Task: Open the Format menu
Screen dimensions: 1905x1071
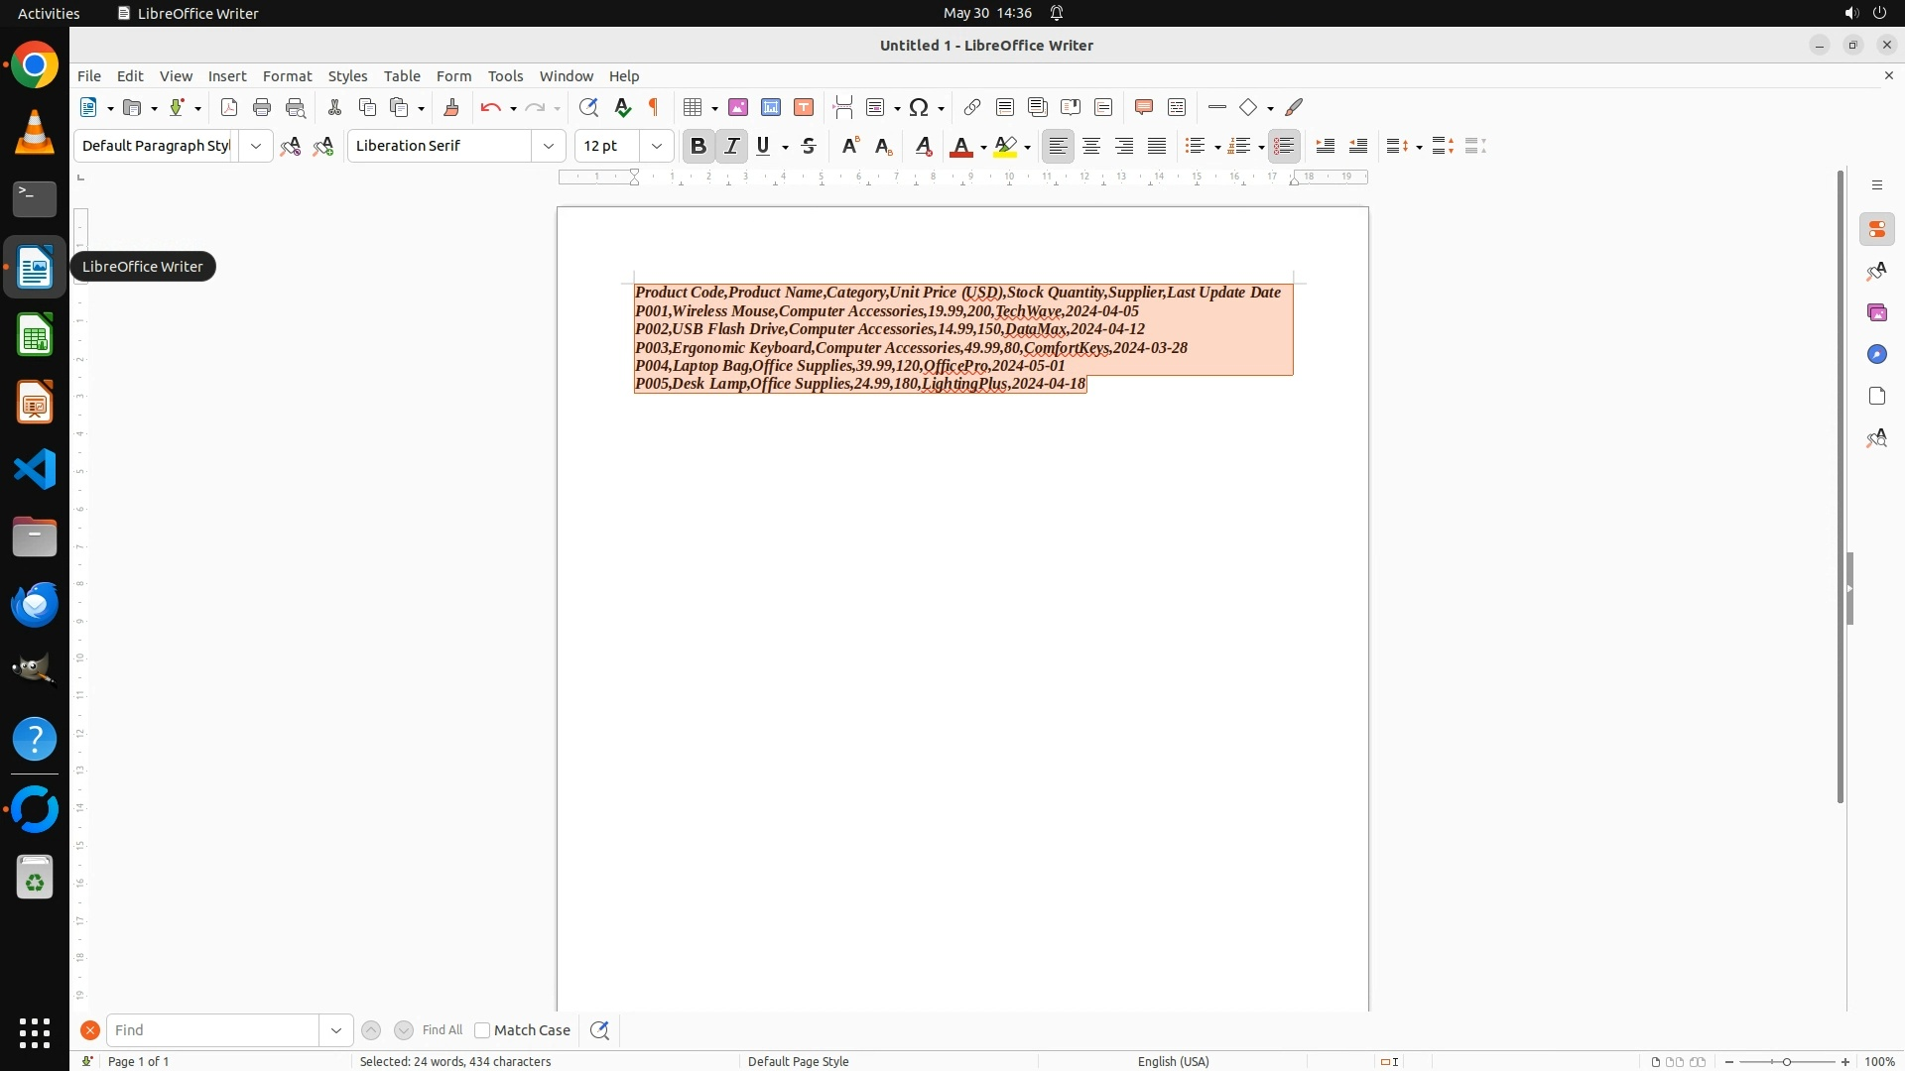Action: point(287,75)
